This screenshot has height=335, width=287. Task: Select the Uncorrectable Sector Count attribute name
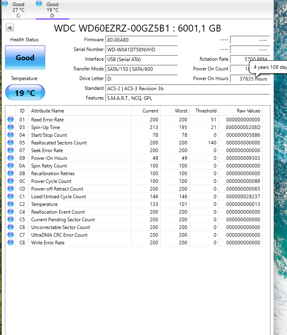tap(60, 227)
